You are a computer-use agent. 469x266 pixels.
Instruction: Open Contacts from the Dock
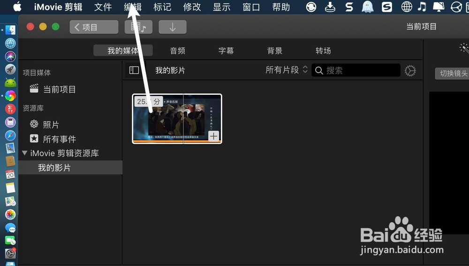tap(10, 161)
